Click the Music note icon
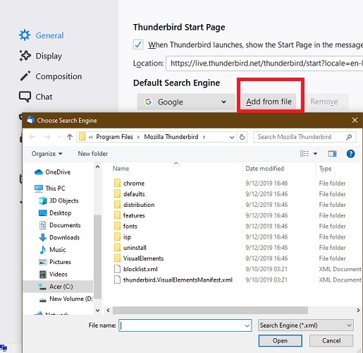Screen dimensions: 363x353 tap(43, 250)
